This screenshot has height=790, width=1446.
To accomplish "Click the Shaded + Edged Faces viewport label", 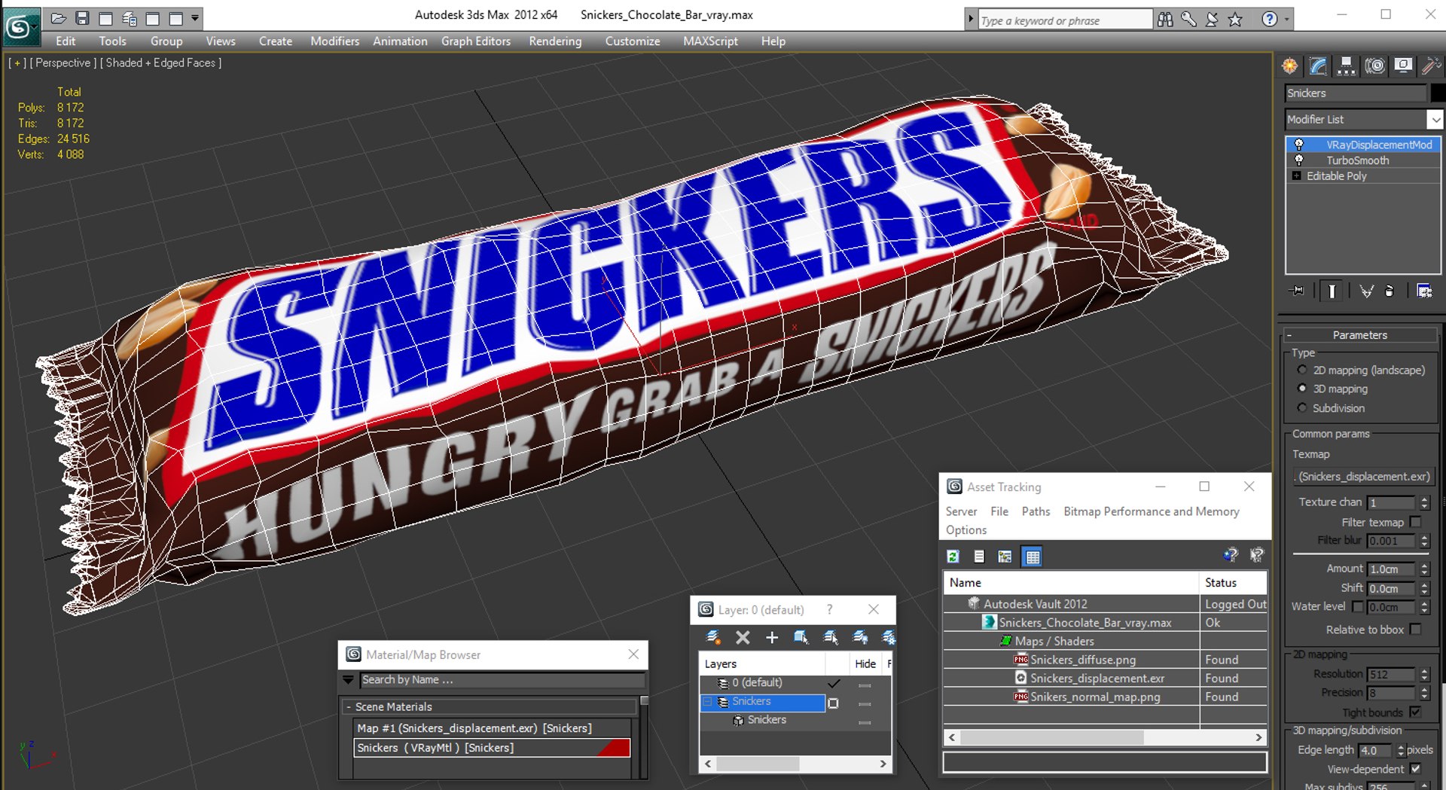I will (163, 63).
